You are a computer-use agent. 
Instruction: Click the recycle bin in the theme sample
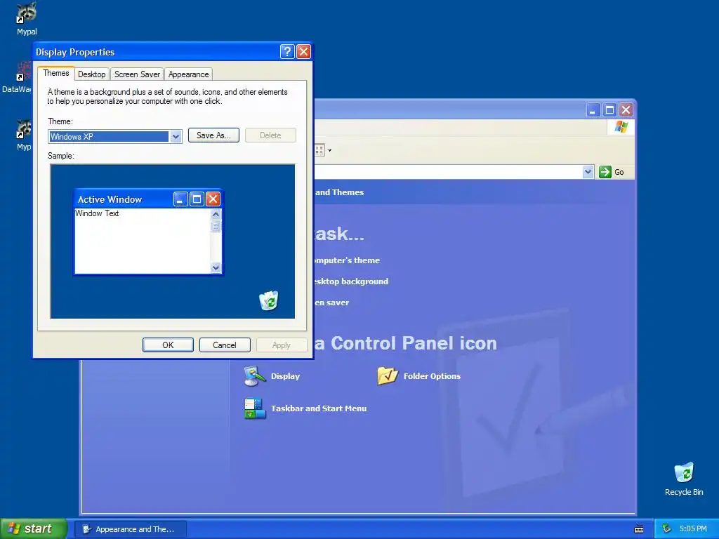pos(269,300)
